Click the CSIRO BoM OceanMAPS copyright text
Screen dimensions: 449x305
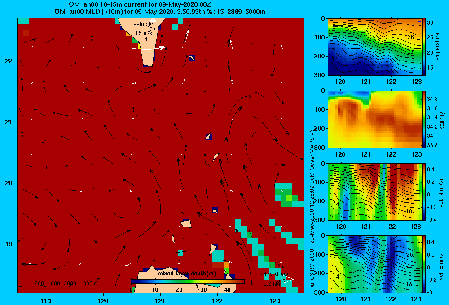[312, 208]
